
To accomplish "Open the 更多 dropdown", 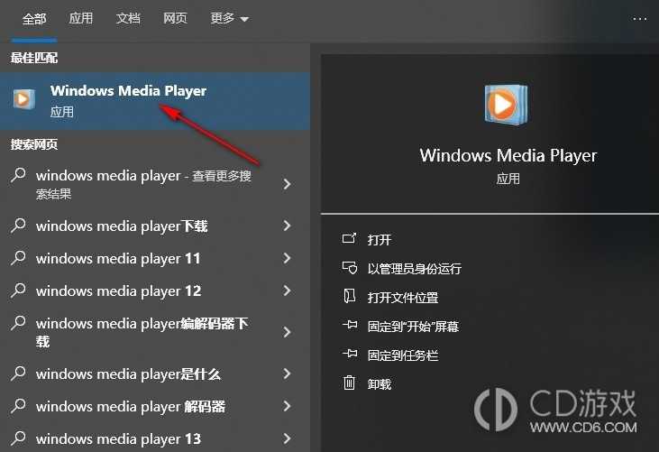I will pyautogui.click(x=230, y=18).
